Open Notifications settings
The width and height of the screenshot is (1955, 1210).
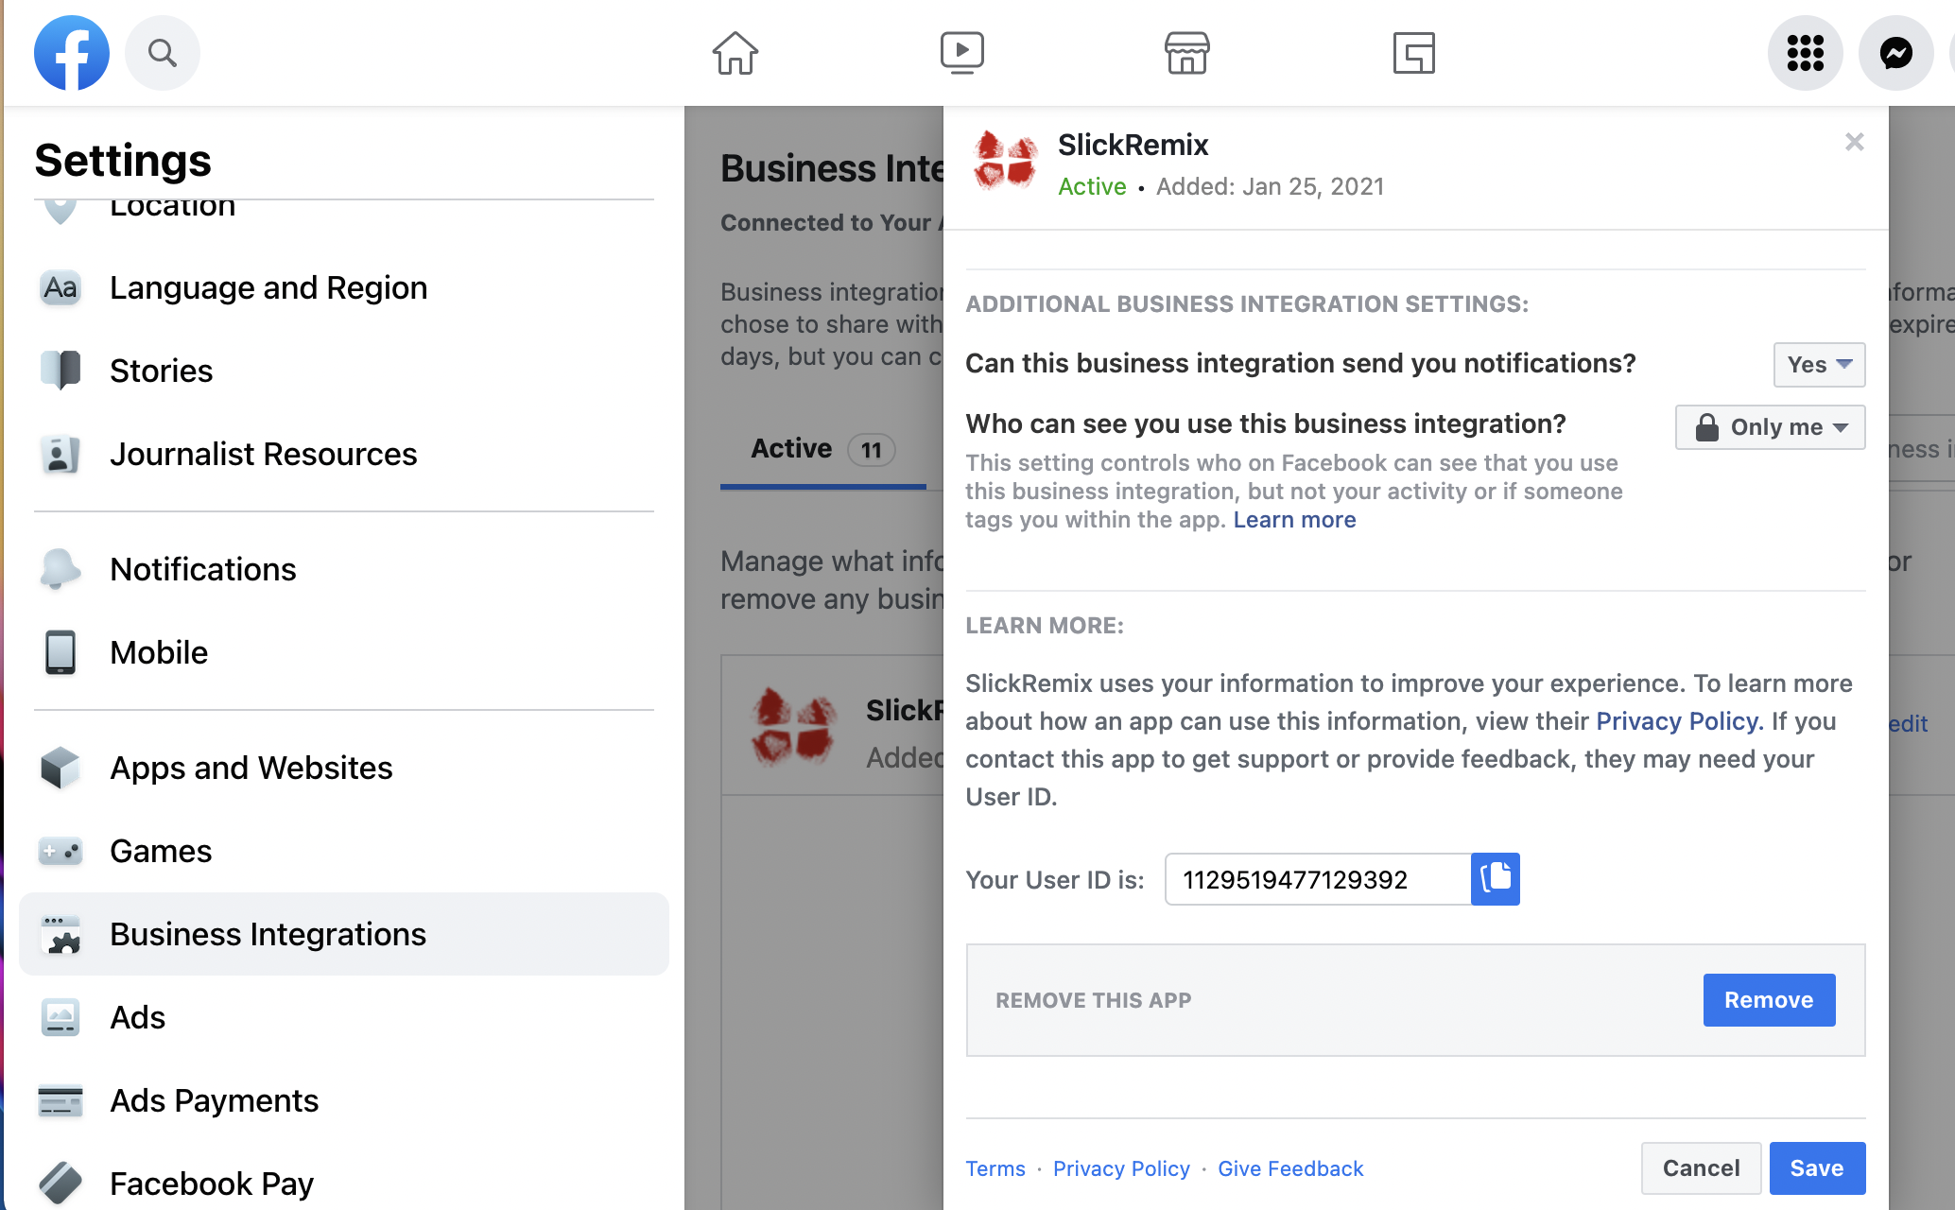coord(344,569)
